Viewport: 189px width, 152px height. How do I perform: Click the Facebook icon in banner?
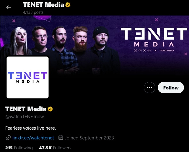[x=140, y=51]
